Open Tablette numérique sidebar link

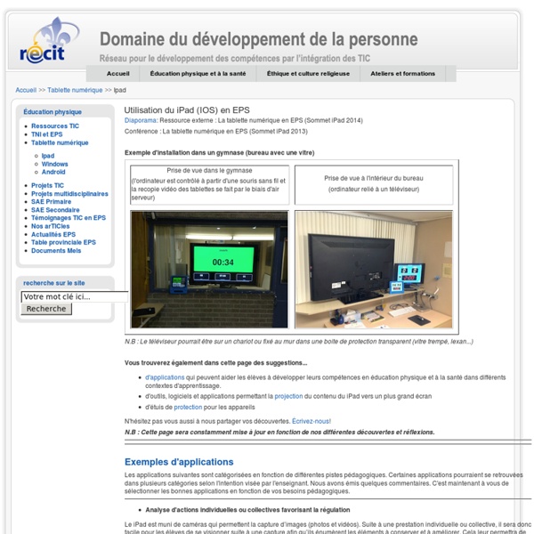pyautogui.click(x=60, y=142)
